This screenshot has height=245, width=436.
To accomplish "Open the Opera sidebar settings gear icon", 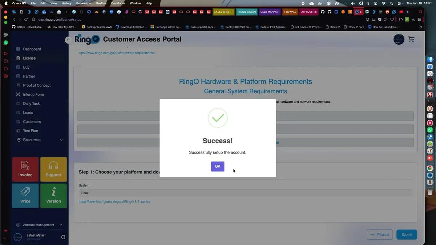I will tap(6, 76).
